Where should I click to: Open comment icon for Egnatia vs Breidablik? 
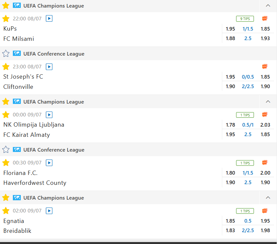point(264,211)
